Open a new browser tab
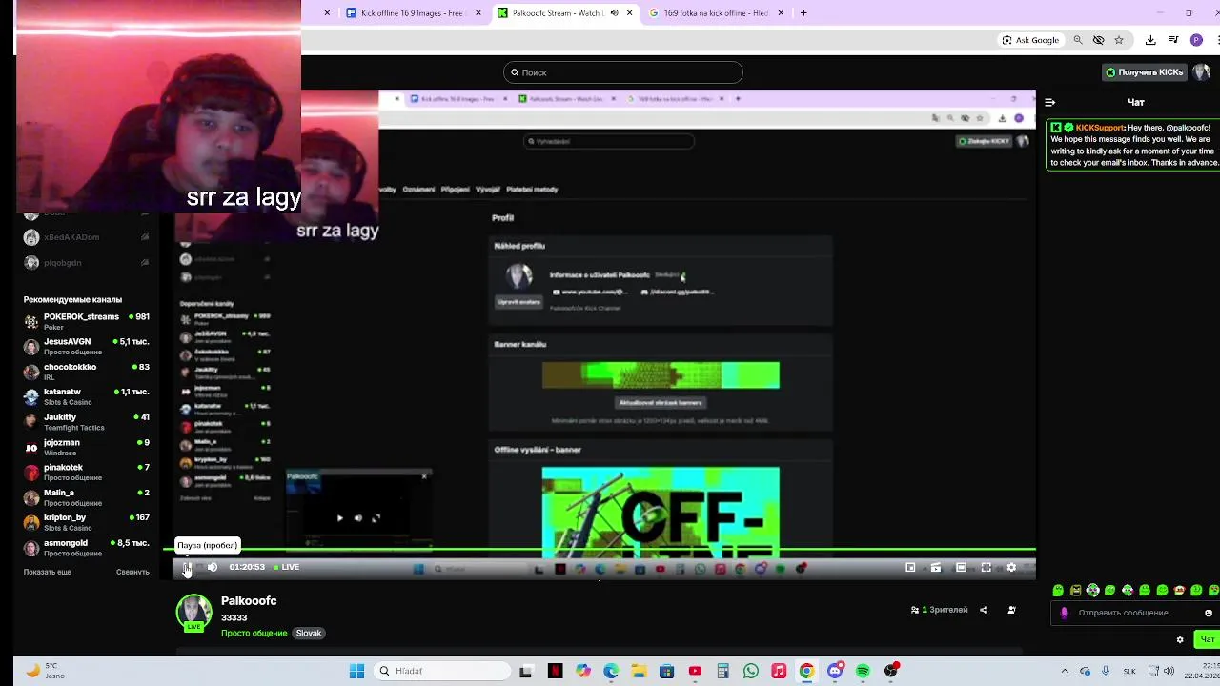Screen dimensions: 1220x686 coord(803,13)
